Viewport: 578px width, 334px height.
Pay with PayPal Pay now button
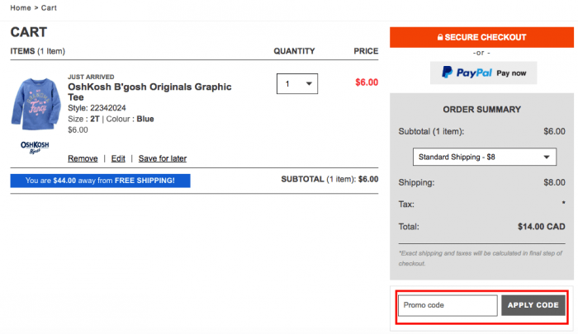(x=483, y=73)
